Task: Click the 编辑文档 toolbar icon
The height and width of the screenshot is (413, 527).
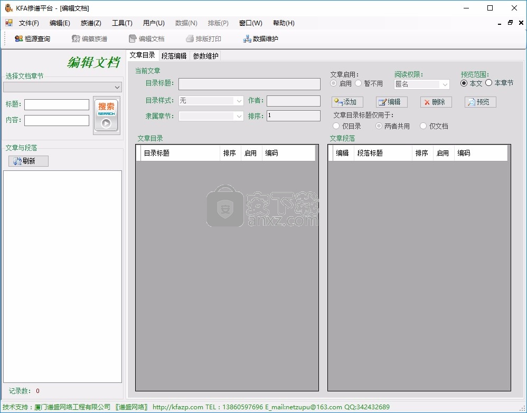Action: click(x=147, y=39)
